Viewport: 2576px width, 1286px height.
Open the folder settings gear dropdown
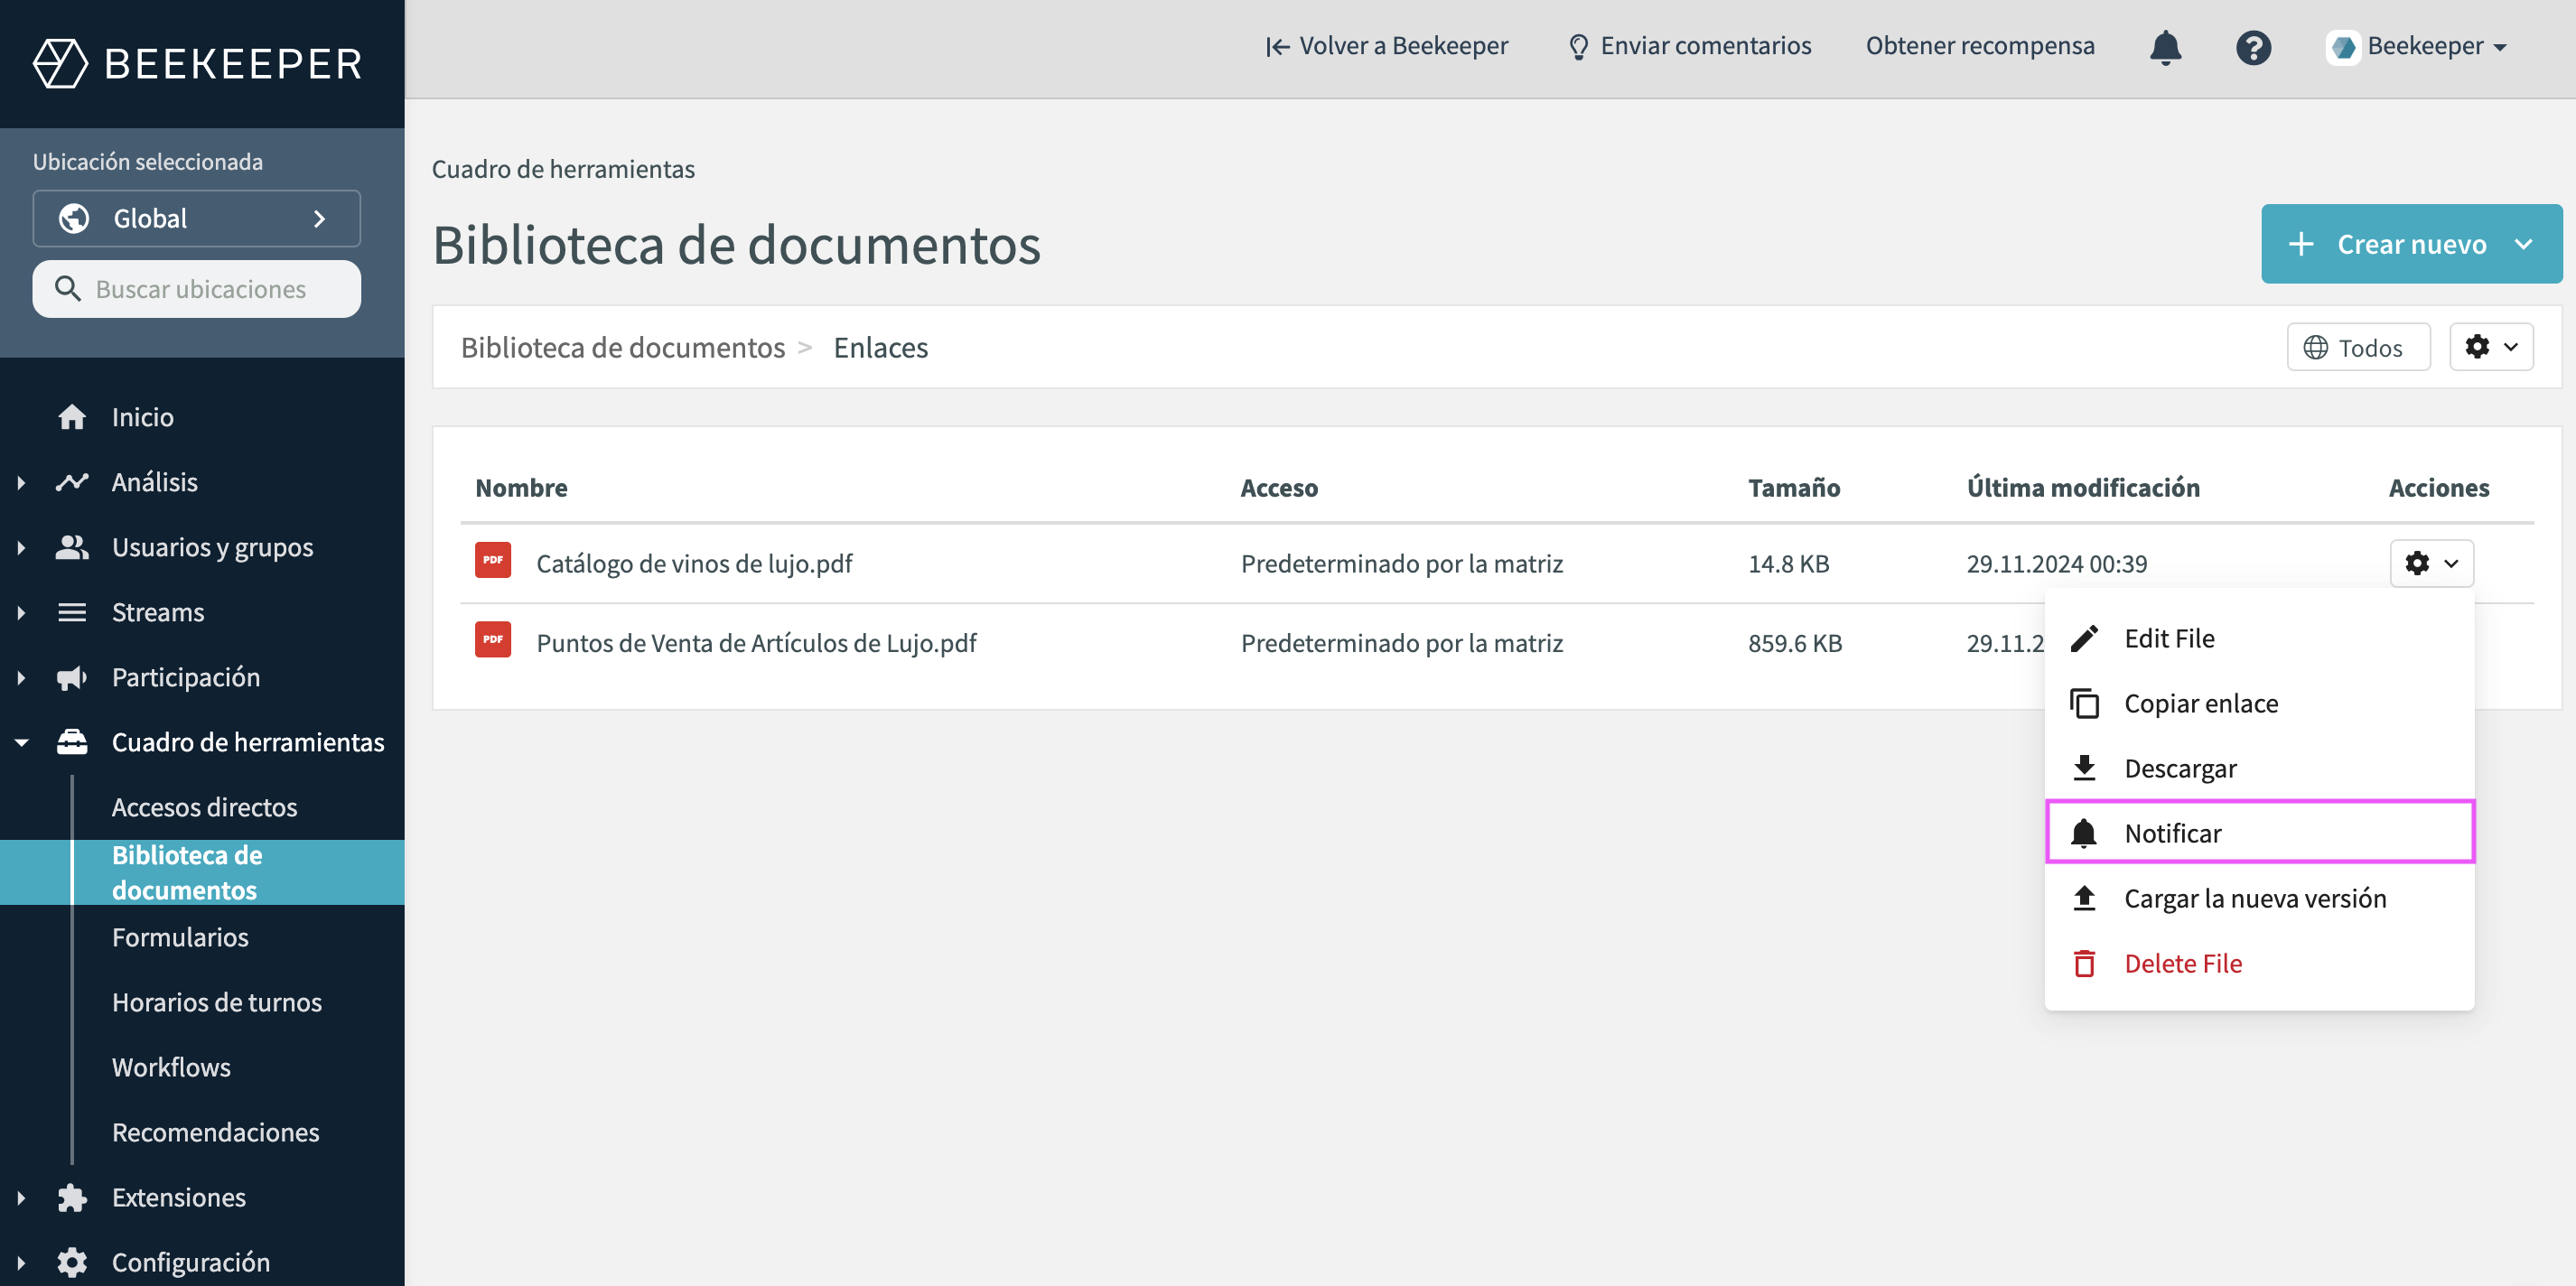(2491, 347)
